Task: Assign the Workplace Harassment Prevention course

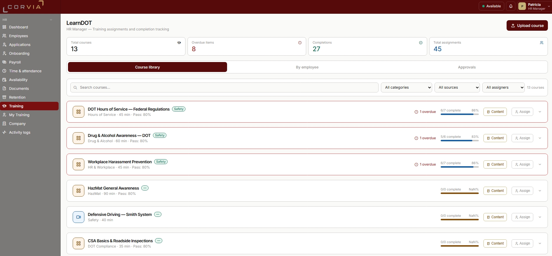Action: pyautogui.click(x=522, y=164)
